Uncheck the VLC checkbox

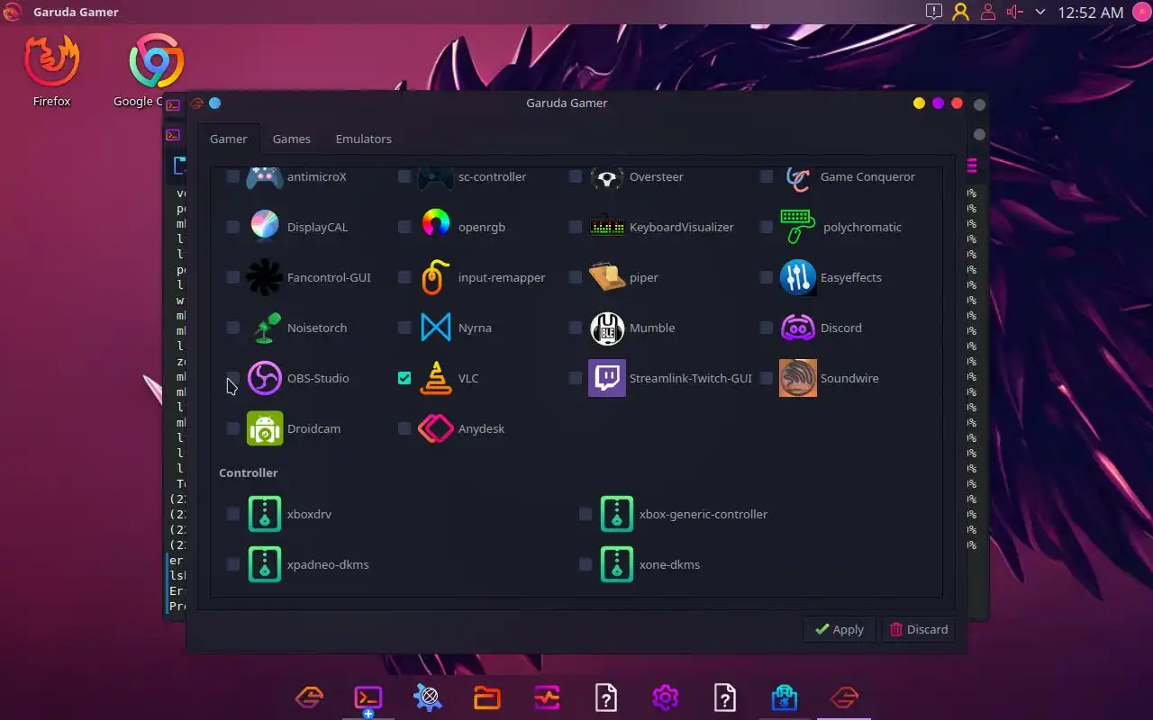(x=404, y=378)
